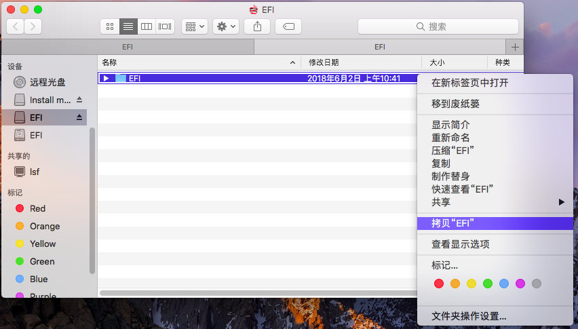Choose 复制 from context menu

(x=495, y=163)
